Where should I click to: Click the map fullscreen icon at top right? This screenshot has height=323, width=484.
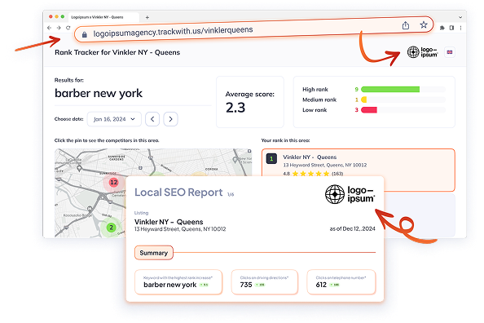249,151
